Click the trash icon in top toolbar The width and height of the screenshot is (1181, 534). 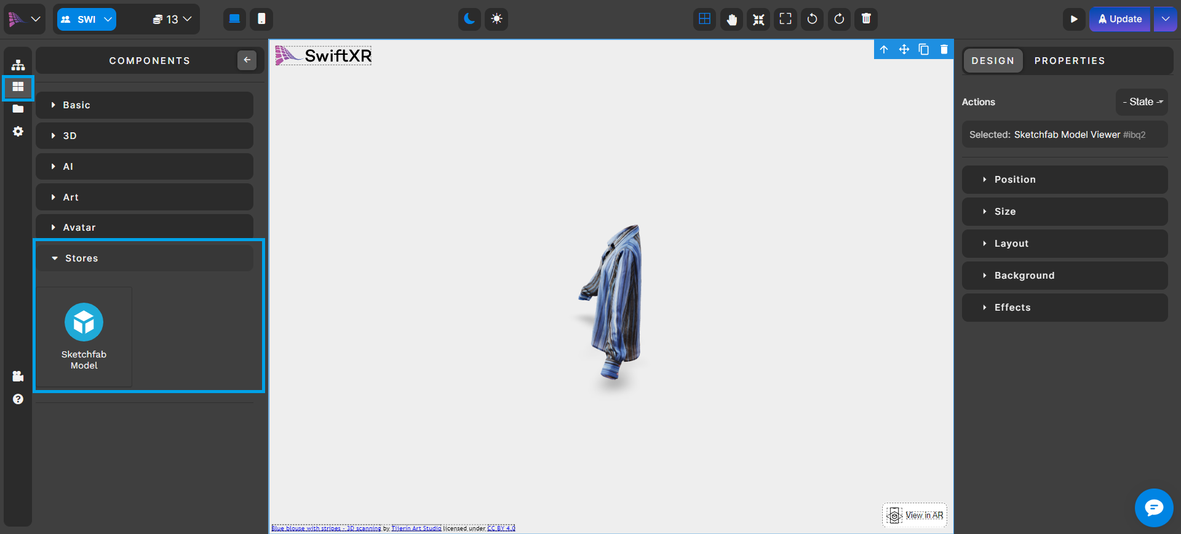866,19
